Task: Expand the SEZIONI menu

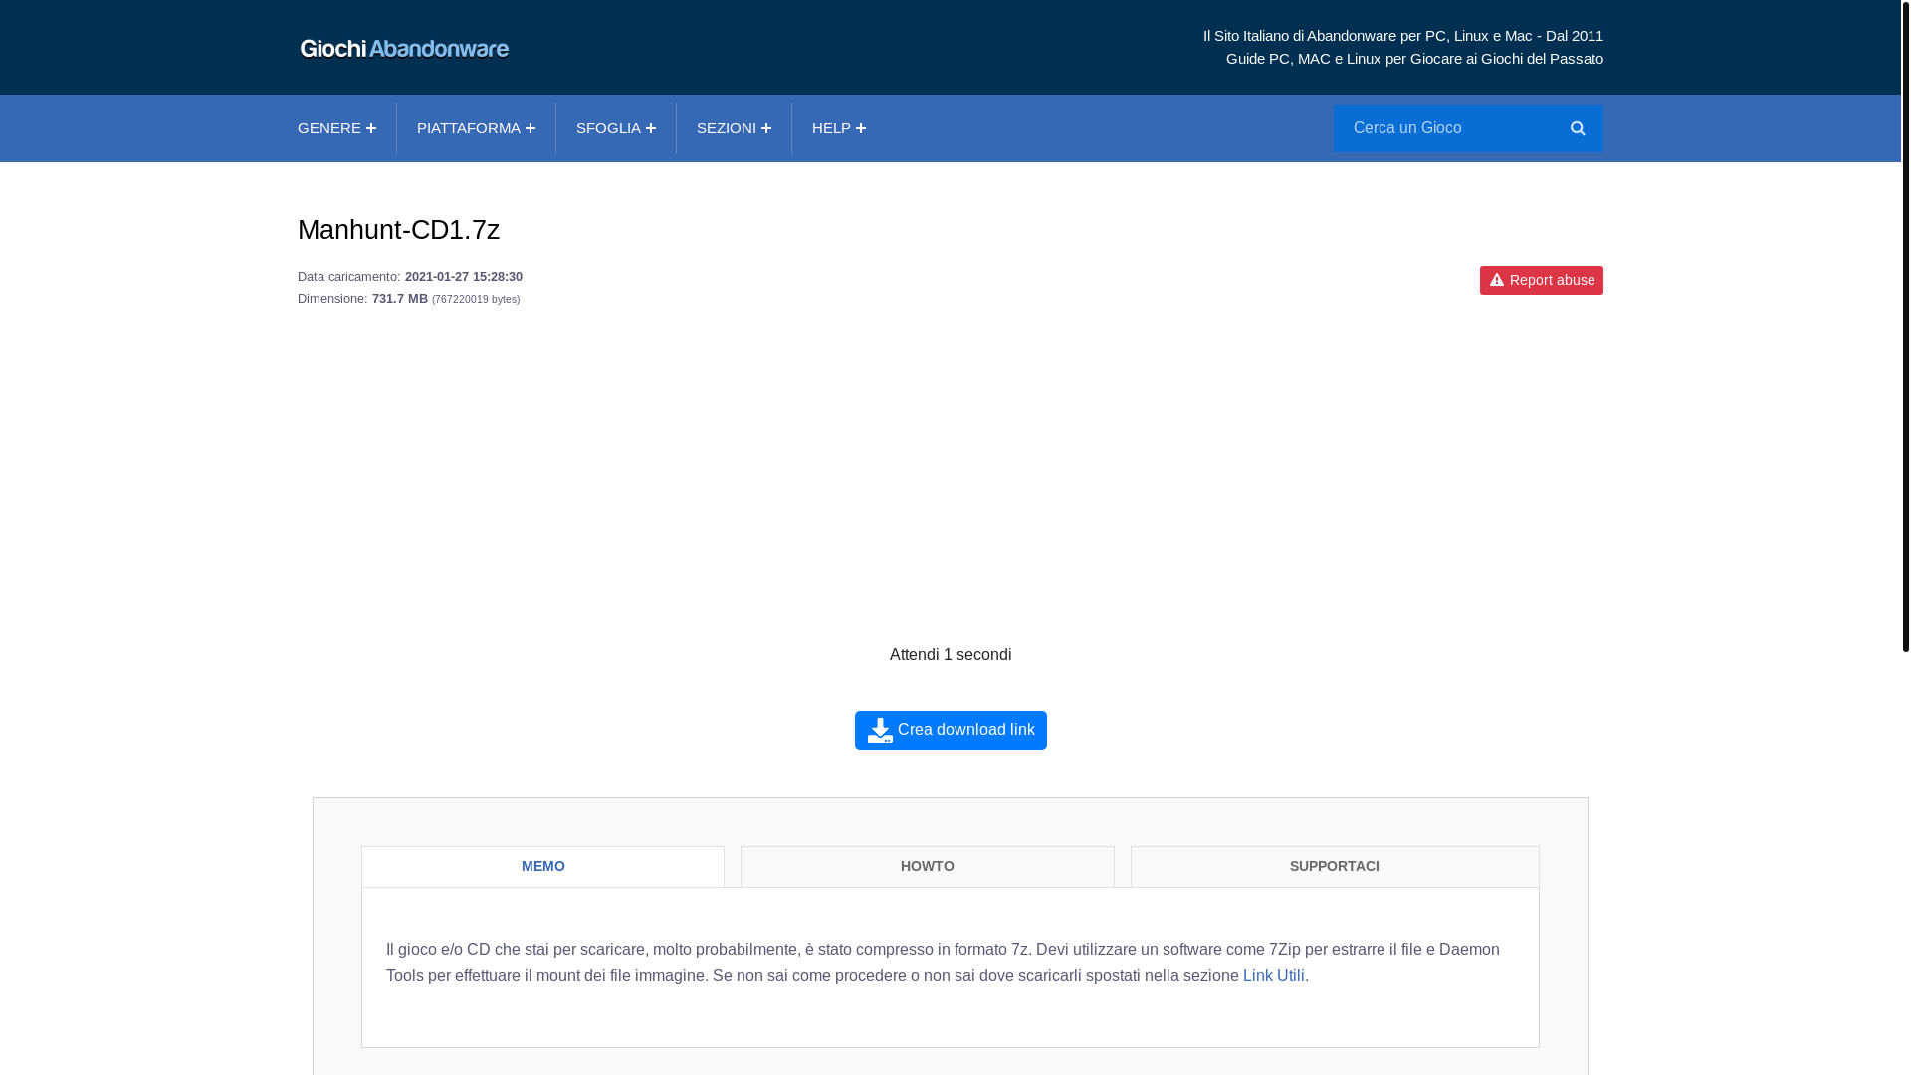Action: click(x=734, y=128)
